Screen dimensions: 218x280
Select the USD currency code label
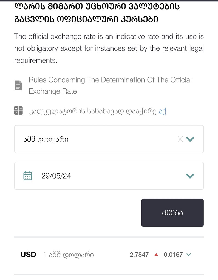[28, 255]
